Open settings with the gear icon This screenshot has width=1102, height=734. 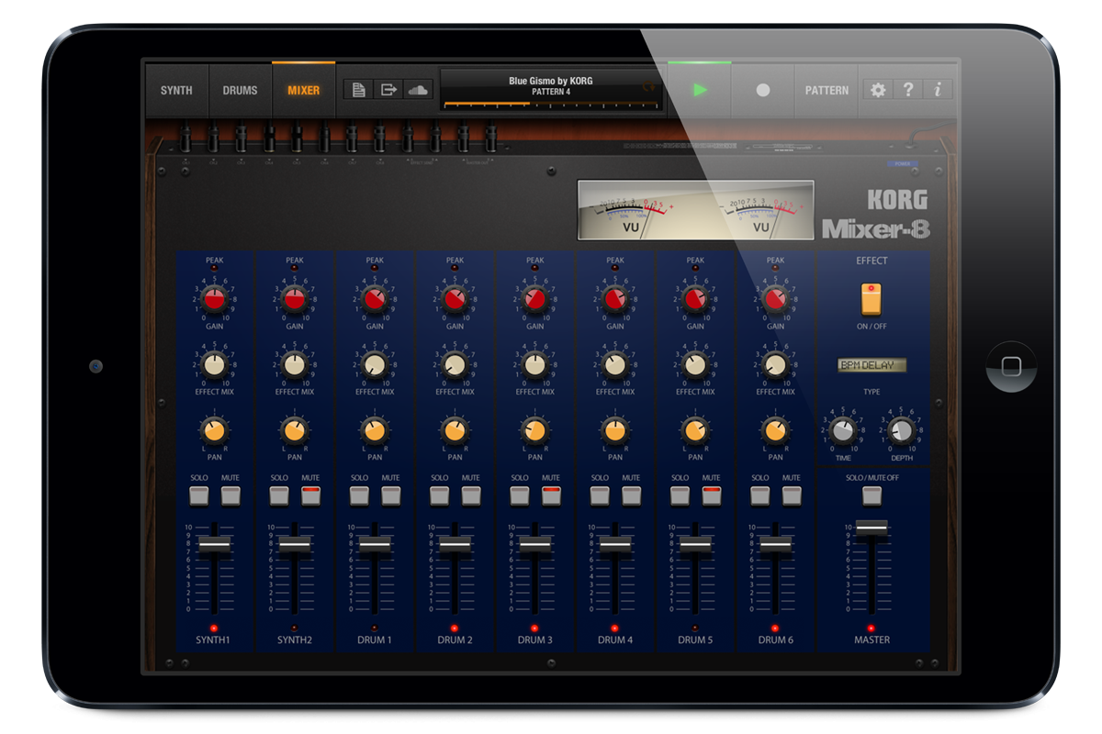click(878, 90)
